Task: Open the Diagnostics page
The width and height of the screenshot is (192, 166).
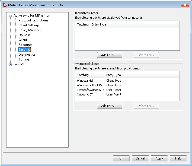Action: tap(27, 55)
